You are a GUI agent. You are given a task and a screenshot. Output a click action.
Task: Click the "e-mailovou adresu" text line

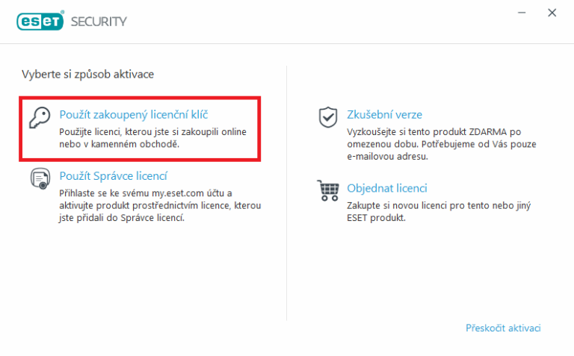(x=387, y=157)
